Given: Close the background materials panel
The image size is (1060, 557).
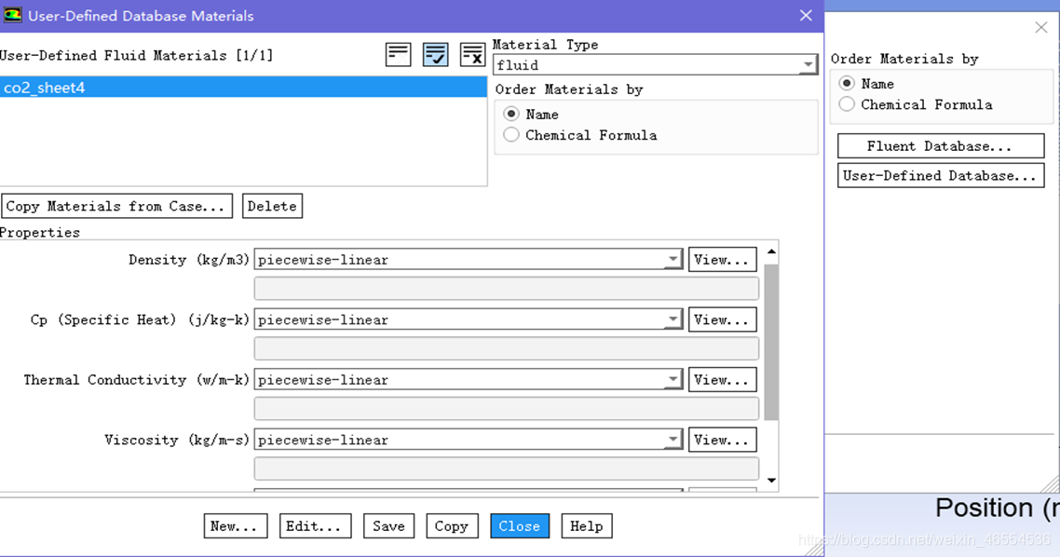Looking at the screenshot, I should (1040, 28).
